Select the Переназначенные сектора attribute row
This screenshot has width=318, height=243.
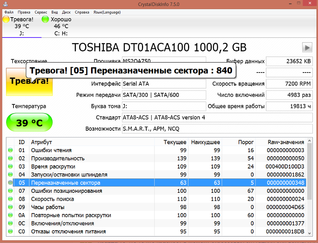point(157,183)
